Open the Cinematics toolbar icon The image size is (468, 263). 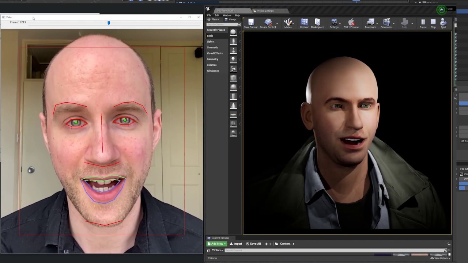386,24
